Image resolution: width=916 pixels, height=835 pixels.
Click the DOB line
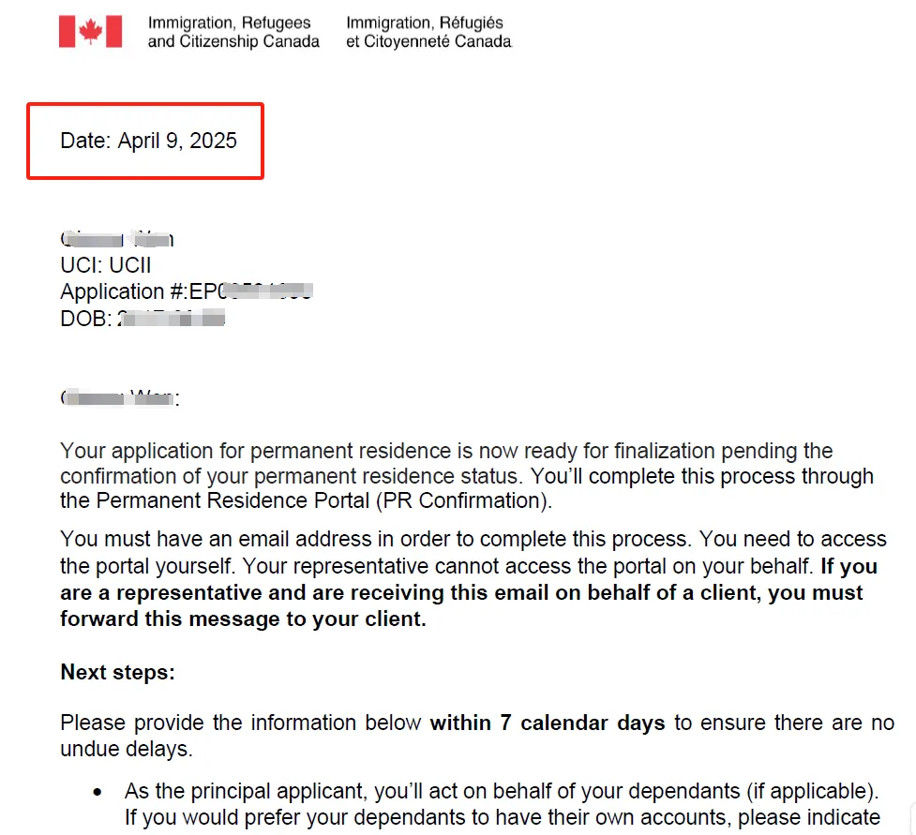pos(143,319)
